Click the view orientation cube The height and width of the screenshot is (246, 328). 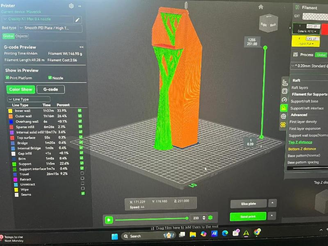click(x=269, y=23)
